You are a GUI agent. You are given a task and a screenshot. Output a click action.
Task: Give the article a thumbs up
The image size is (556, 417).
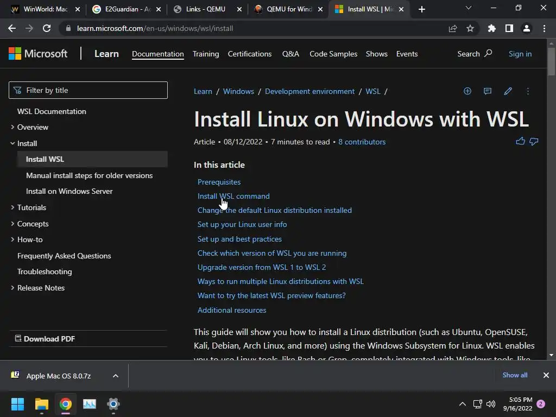tap(521, 141)
